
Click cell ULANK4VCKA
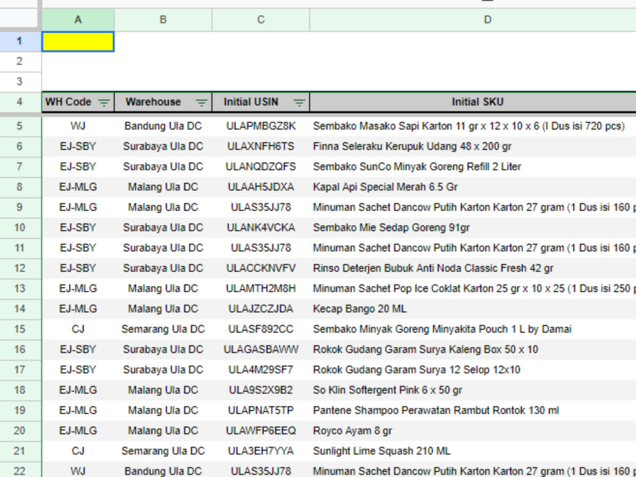[261, 228]
